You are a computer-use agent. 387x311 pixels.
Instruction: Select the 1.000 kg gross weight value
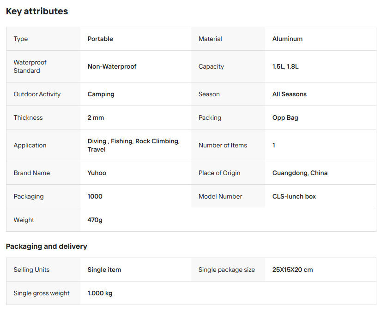[100, 293]
